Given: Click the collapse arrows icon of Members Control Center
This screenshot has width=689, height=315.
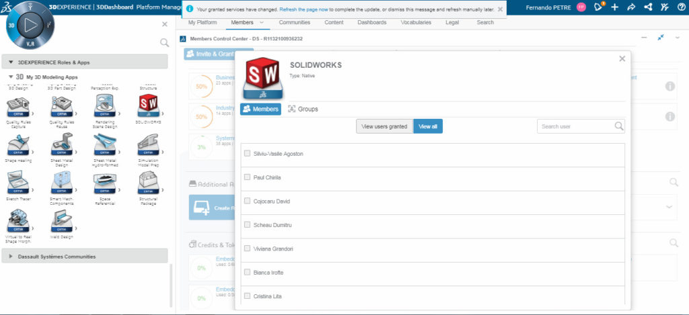Looking at the screenshot, I should (x=661, y=38).
